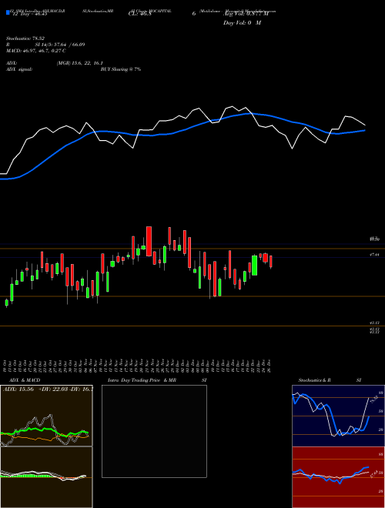Open the ADX indicator mini chart

tap(46, 416)
